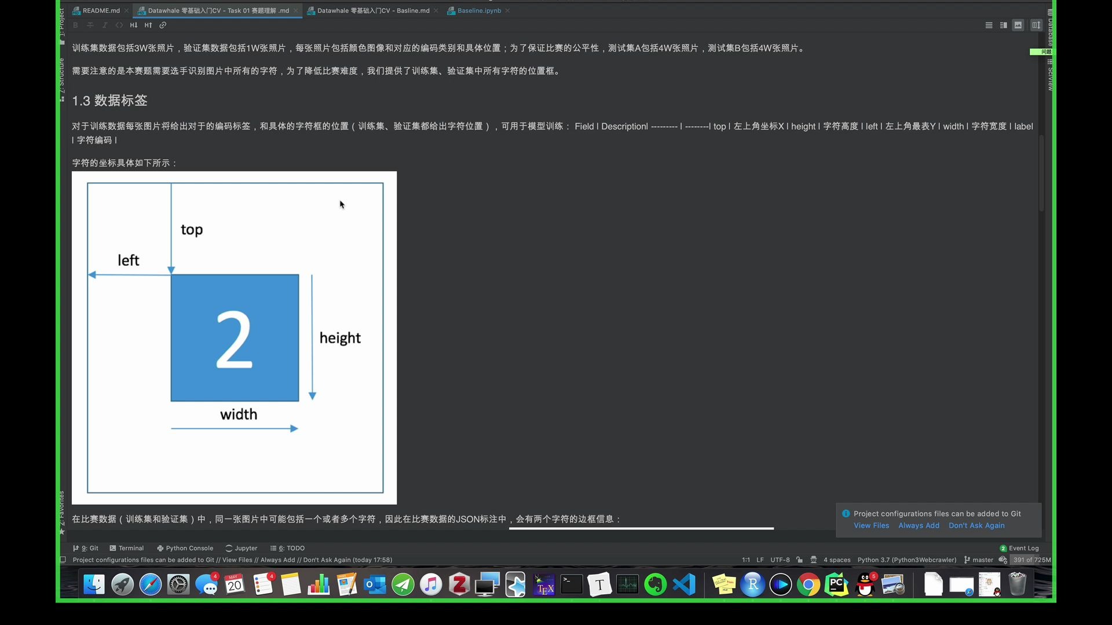Switch to Baseline.ipynb tab
The height and width of the screenshot is (625, 1112).
(479, 10)
